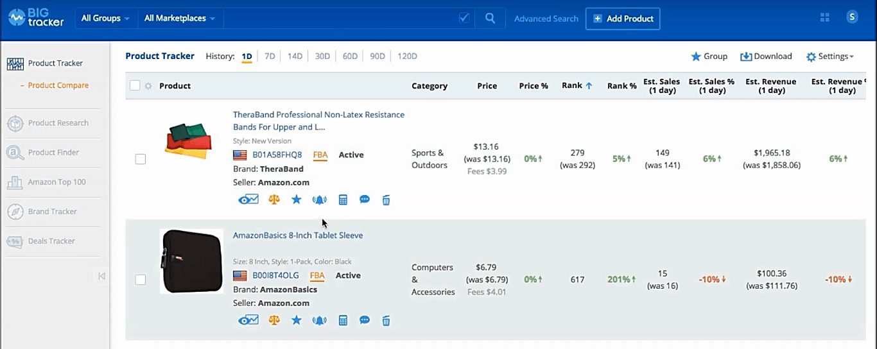
Task: Click the Amazon Top 100 sidebar icon
Action: 15,182
